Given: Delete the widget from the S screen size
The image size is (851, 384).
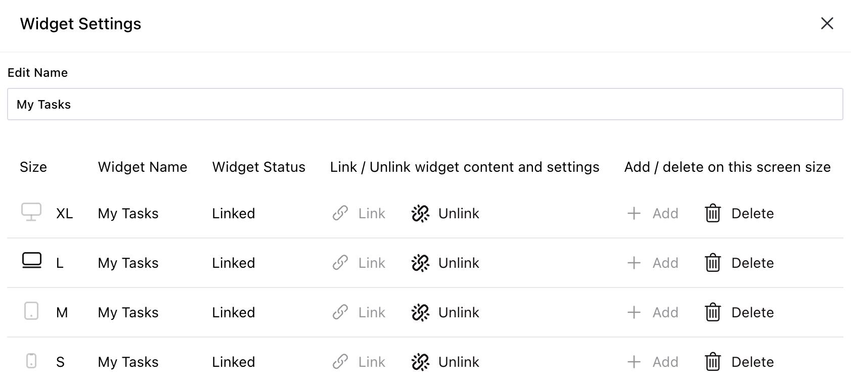Looking at the screenshot, I should (x=738, y=362).
